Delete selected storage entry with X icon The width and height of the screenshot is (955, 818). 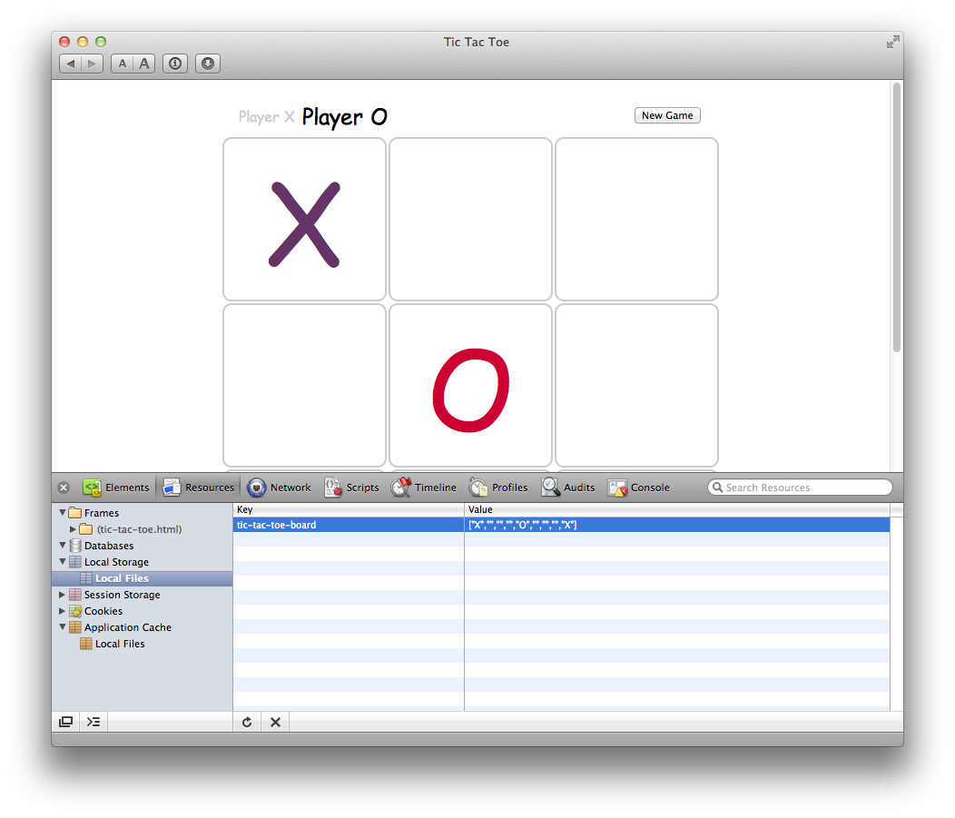275,722
